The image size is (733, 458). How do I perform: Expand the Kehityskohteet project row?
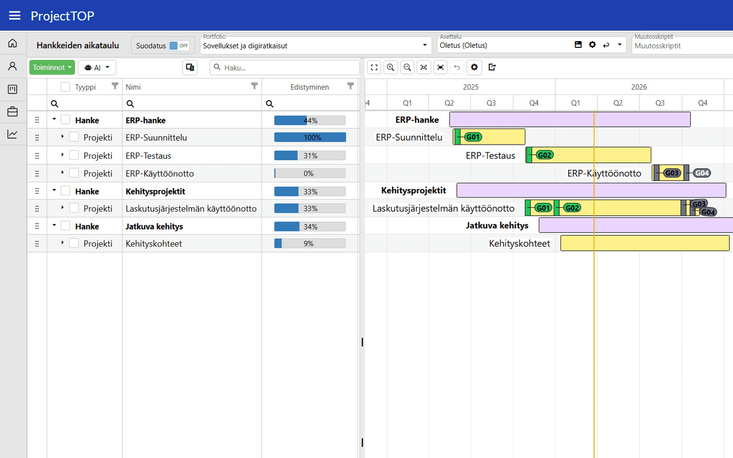tap(62, 243)
